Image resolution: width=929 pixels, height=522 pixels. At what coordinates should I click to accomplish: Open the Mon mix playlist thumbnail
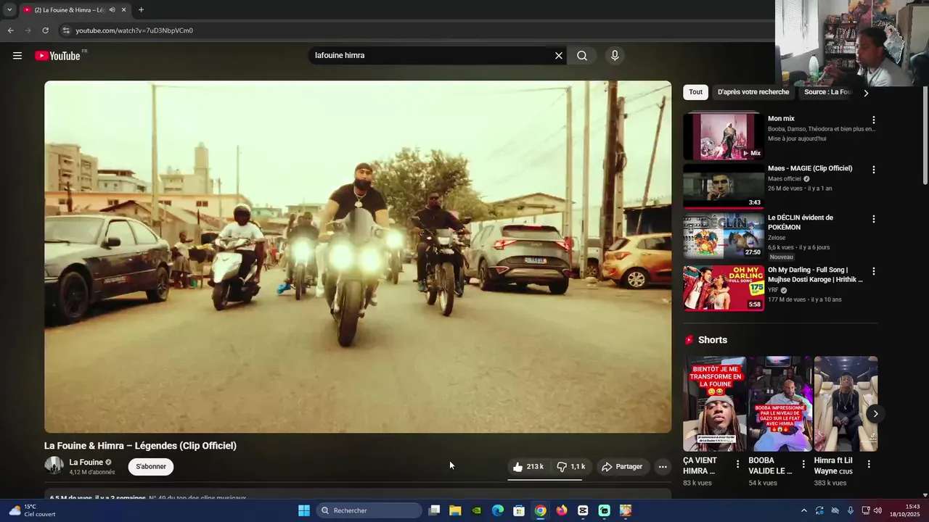point(724,136)
